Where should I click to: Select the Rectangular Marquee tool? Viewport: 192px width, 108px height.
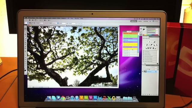(25, 29)
